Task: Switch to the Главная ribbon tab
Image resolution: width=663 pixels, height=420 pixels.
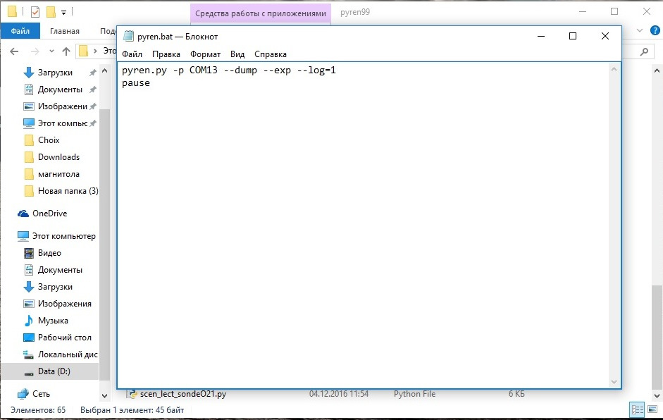Action: [x=65, y=31]
